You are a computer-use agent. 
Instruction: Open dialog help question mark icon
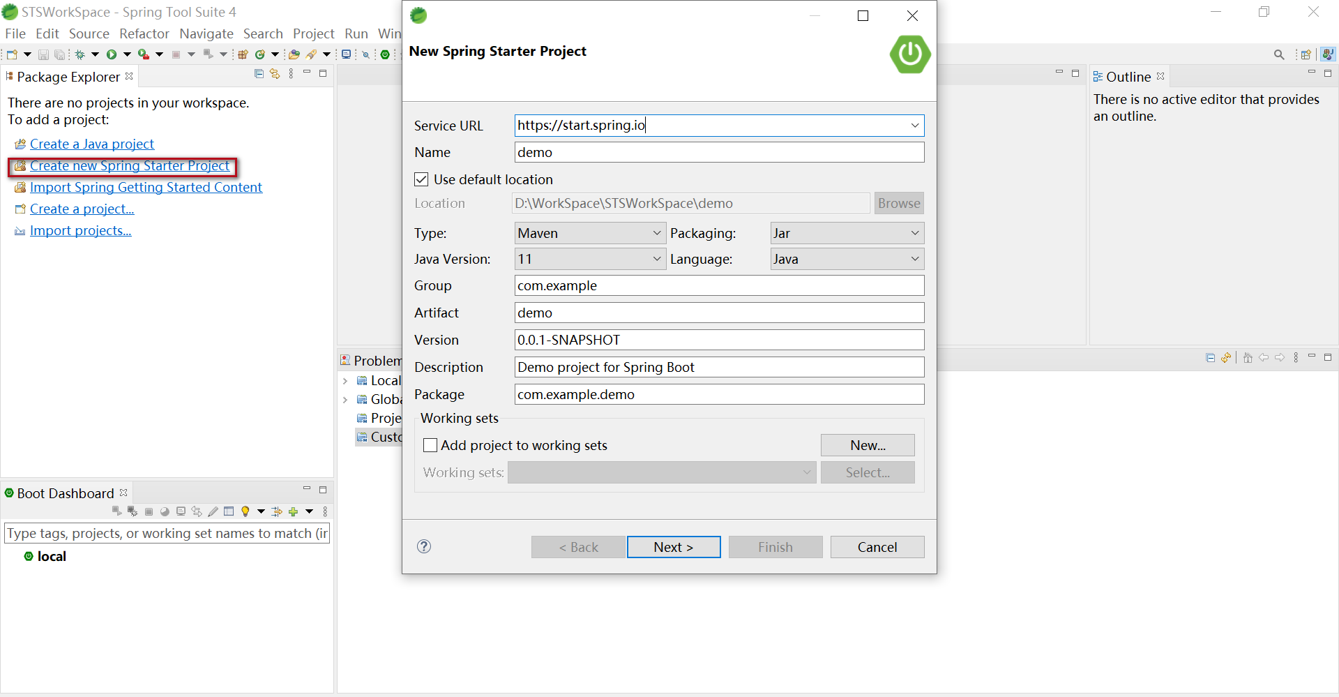tap(424, 546)
